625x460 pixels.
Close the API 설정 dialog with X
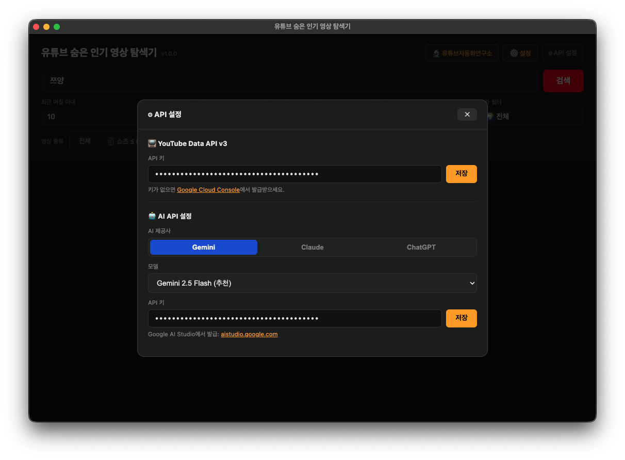coord(467,114)
